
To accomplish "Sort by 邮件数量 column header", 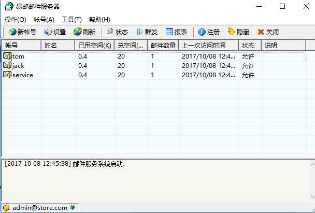I will 163,46.
